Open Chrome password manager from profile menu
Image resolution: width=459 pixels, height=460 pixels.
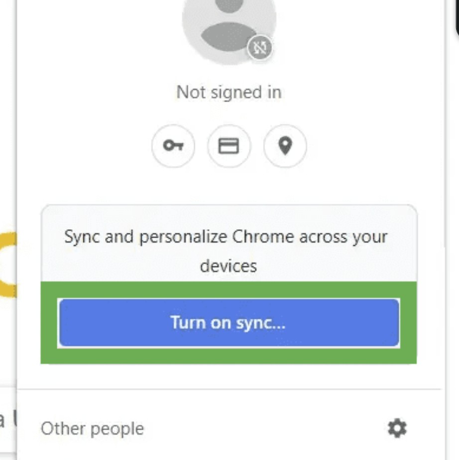tap(173, 146)
